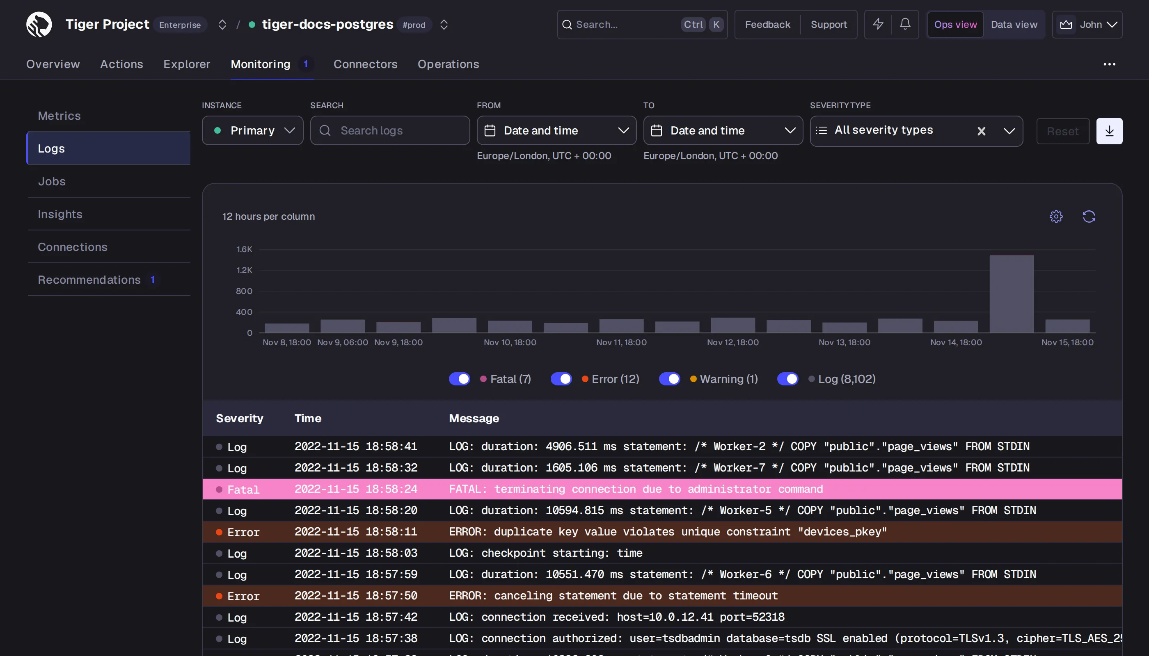
Task: Toggle the Fatal severity switch
Action: coord(459,379)
